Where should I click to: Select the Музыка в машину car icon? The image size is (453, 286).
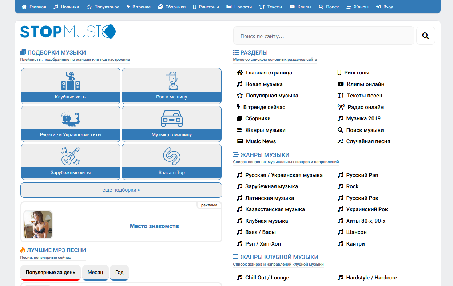tap(171, 118)
